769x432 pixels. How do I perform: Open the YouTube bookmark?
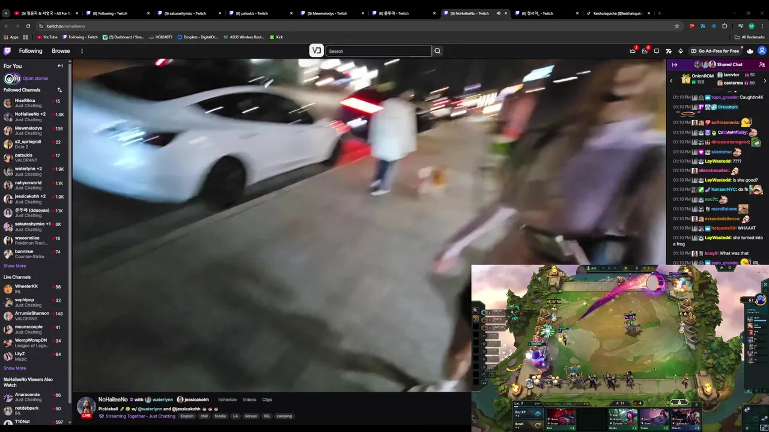47,37
